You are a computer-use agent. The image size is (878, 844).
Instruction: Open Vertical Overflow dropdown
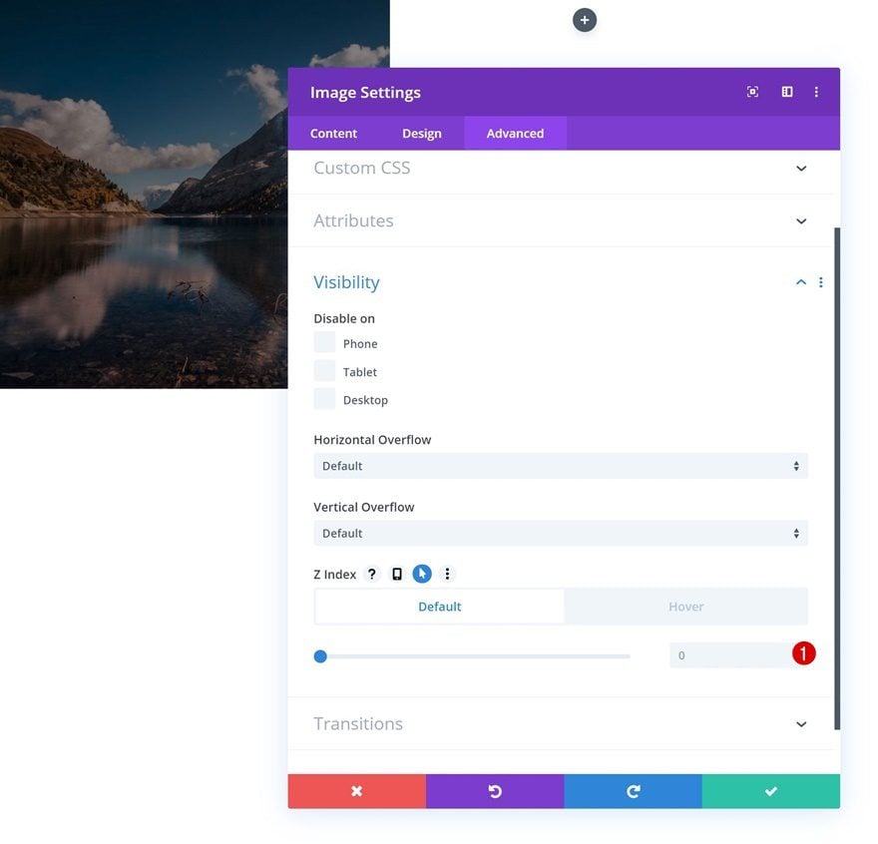point(561,533)
